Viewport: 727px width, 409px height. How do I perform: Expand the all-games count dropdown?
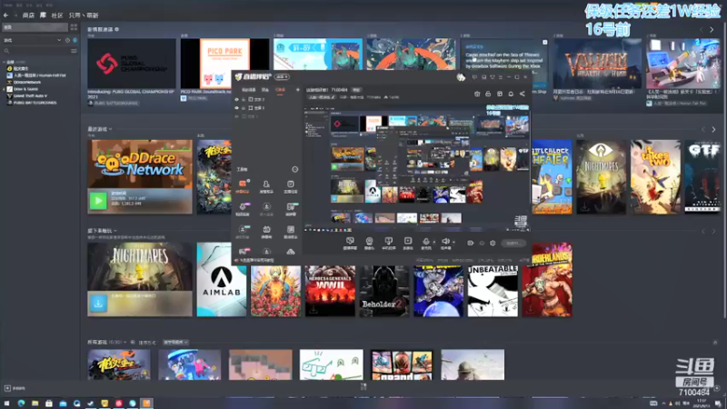[125, 343]
